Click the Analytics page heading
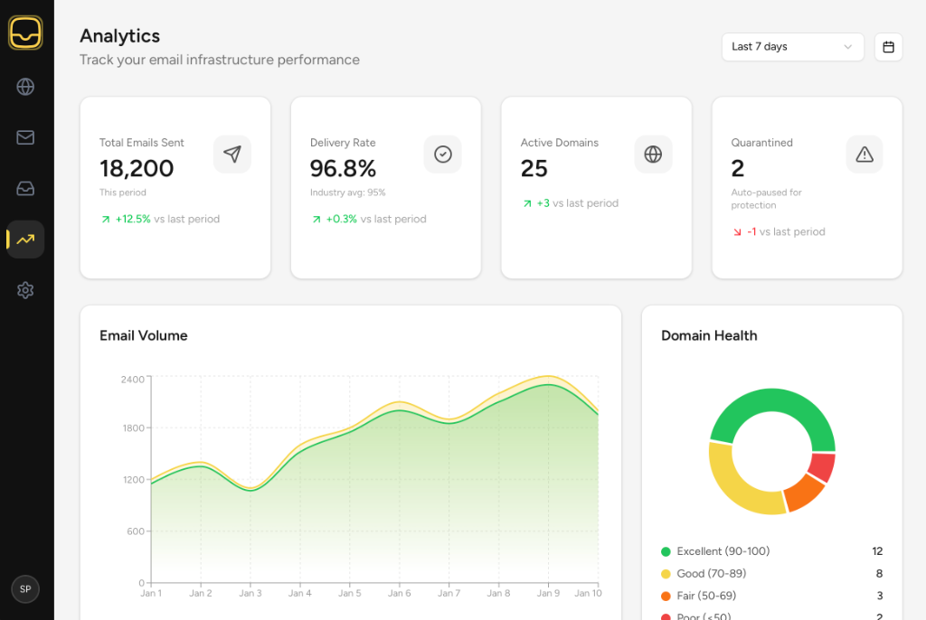Viewport: 926px width, 620px height. [x=119, y=36]
